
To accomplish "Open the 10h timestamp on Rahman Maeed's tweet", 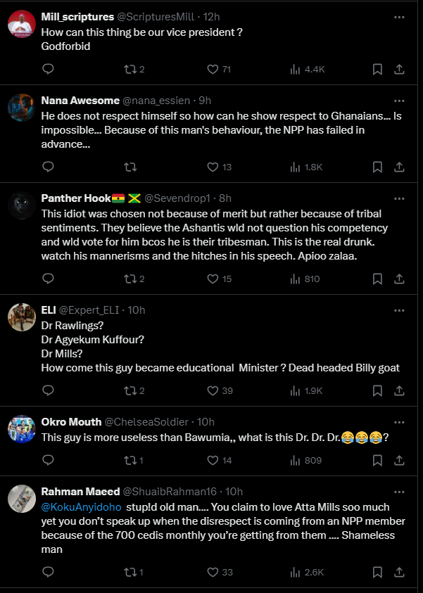I will click(234, 491).
